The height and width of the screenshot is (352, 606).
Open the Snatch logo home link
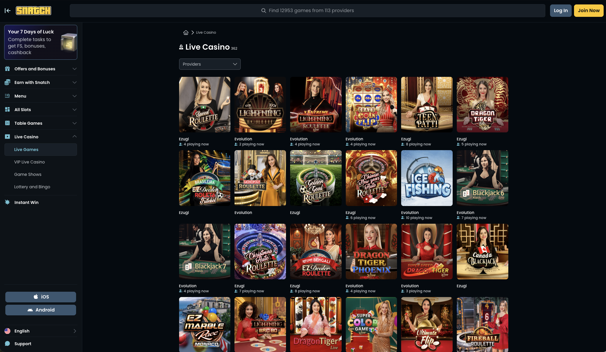coord(33,11)
